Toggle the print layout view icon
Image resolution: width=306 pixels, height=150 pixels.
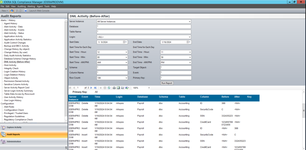[x=118, y=88]
